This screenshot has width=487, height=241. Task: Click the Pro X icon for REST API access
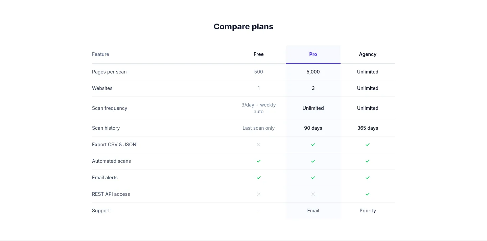pyautogui.click(x=313, y=194)
